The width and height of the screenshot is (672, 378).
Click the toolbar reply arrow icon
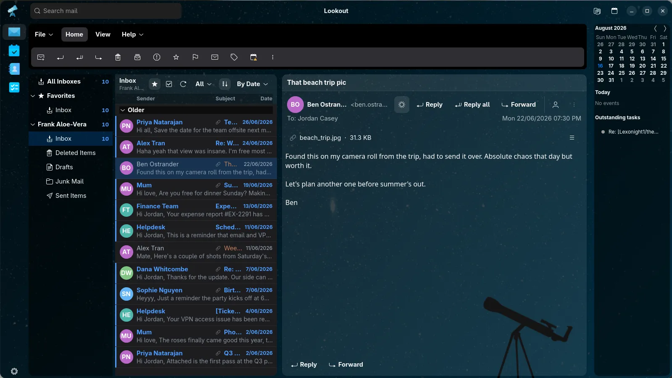coord(60,57)
